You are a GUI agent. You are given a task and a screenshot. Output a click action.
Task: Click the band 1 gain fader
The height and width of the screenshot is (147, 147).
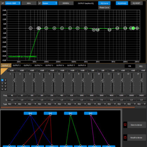pyautogui.click(x=14, y=80)
